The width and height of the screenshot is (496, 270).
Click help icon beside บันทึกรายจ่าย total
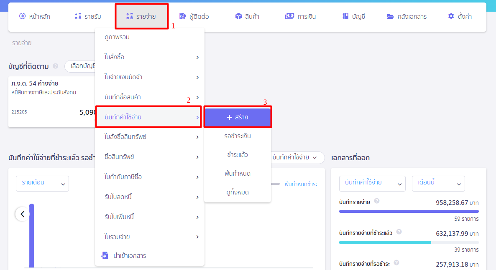pyautogui.click(x=377, y=201)
